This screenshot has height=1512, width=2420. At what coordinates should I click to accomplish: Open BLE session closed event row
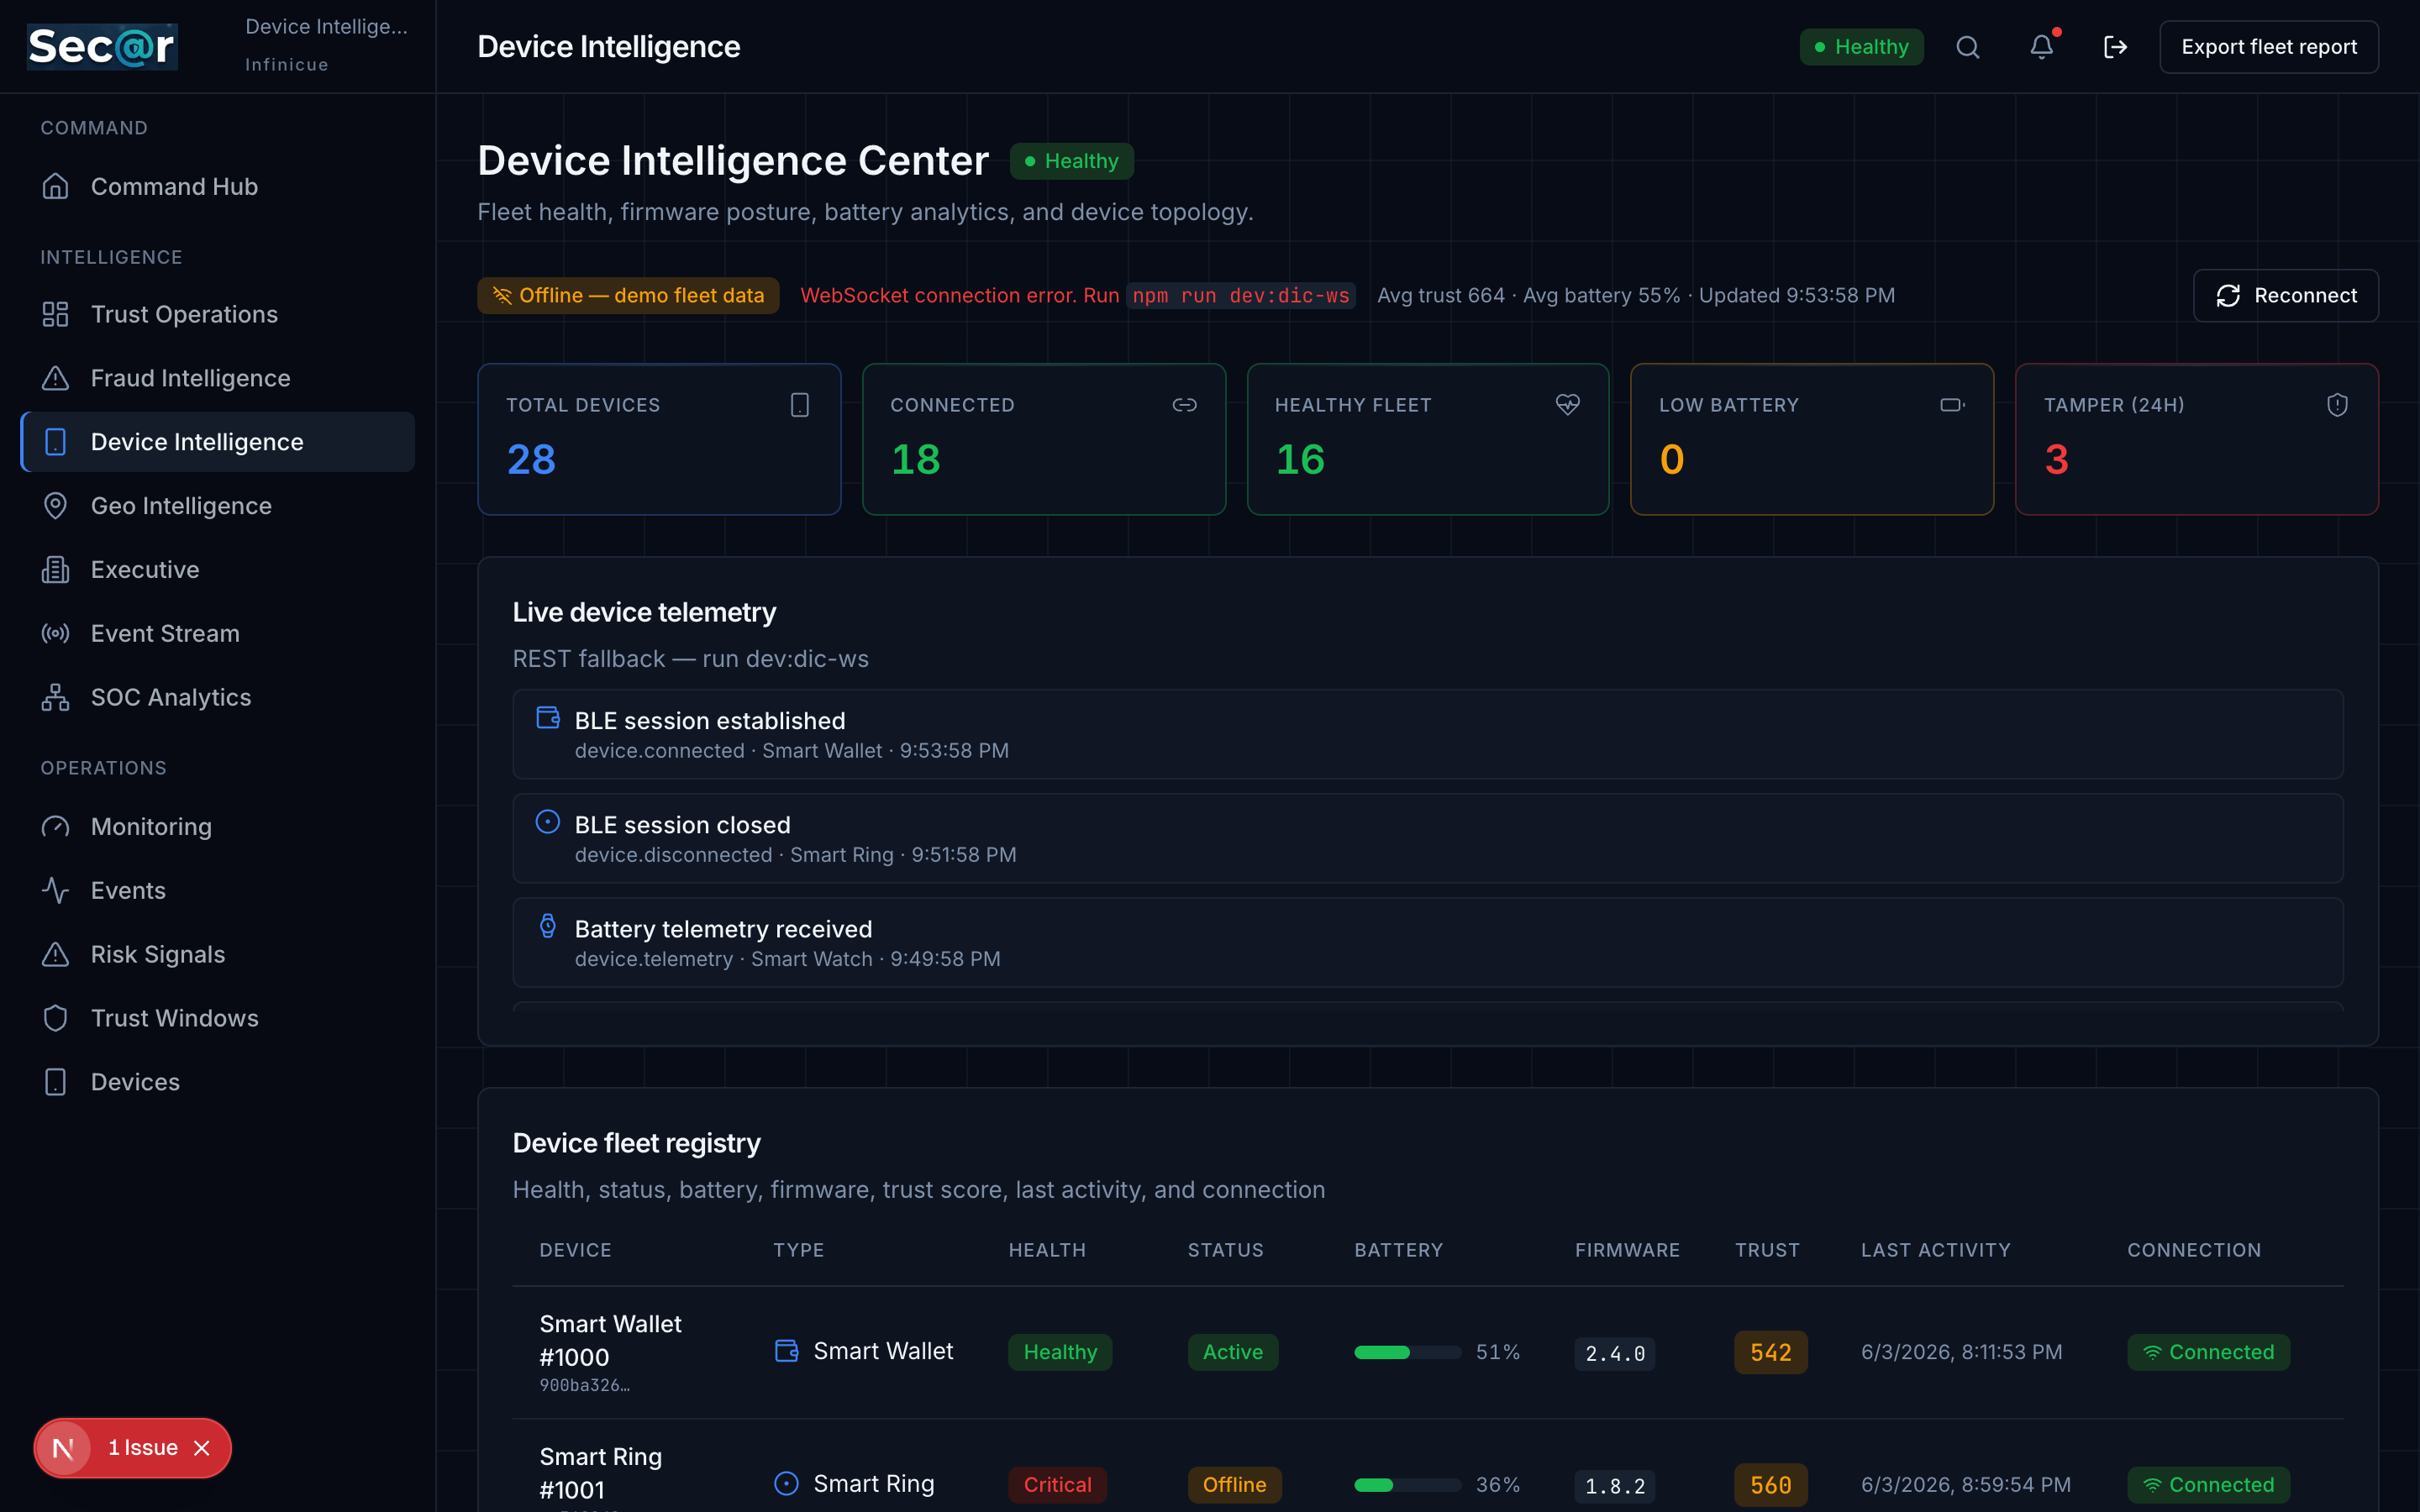[1428, 838]
